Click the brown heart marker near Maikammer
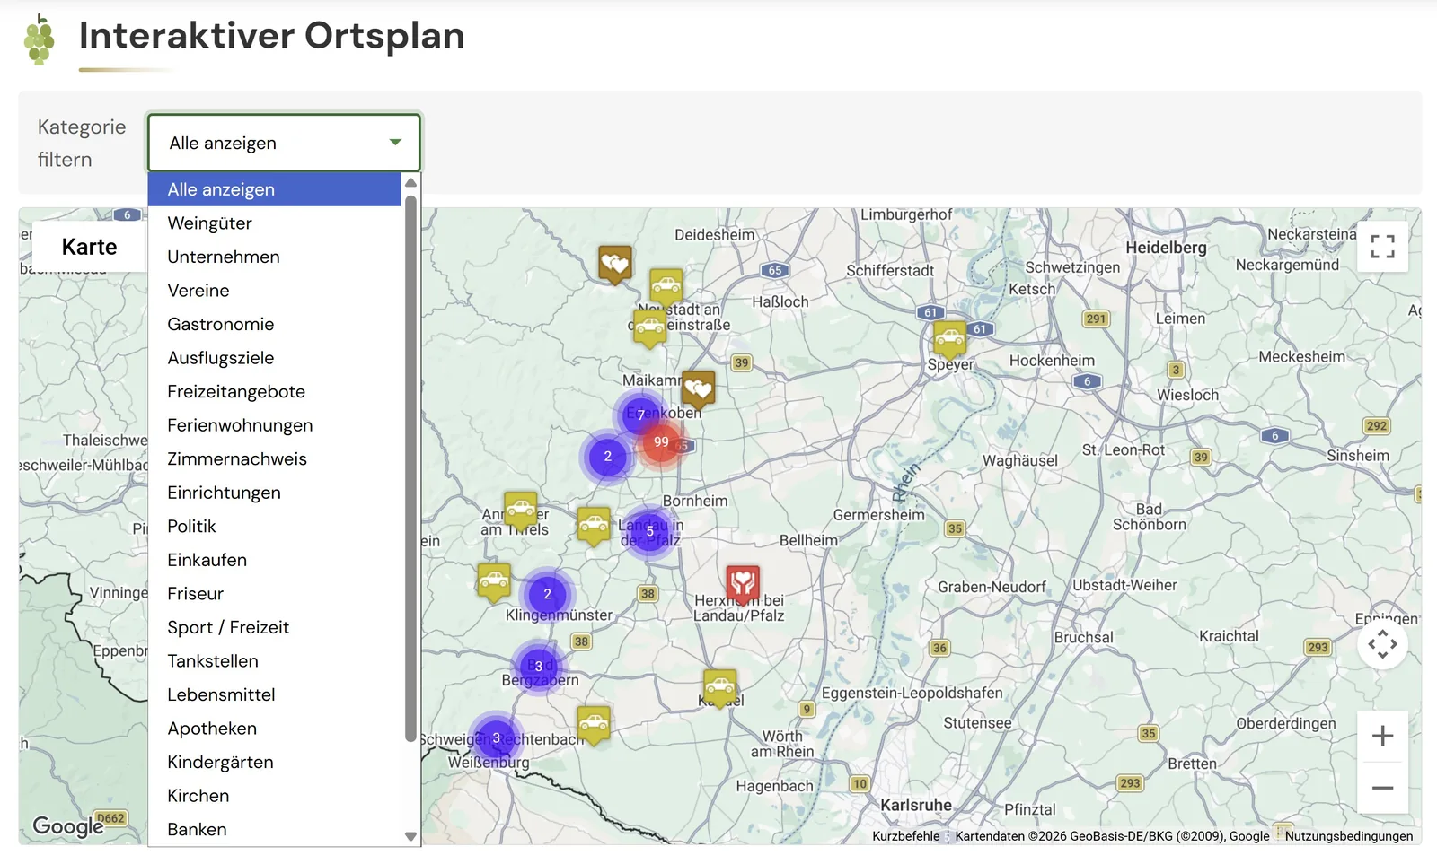Screen dimensions: 1437x864 [x=698, y=390]
